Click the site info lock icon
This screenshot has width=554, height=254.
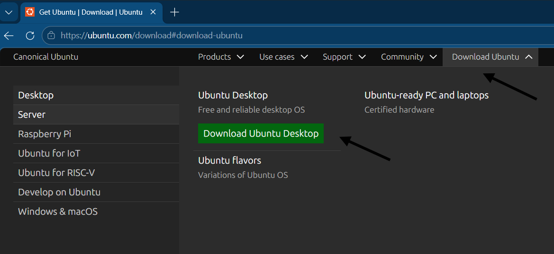[x=51, y=35]
